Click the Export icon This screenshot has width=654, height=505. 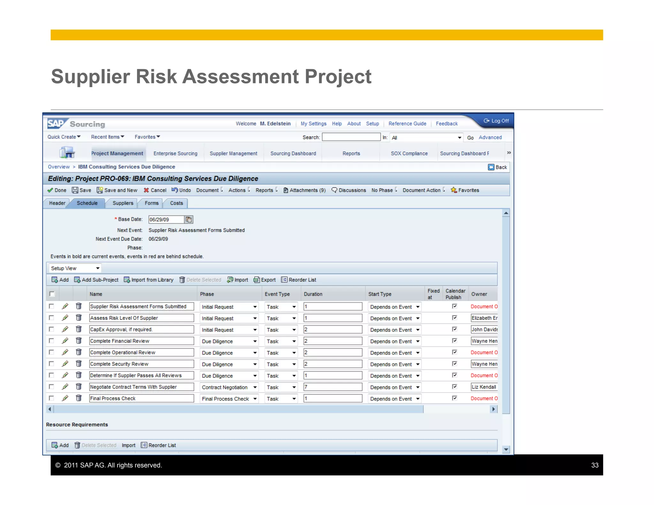[x=256, y=280]
